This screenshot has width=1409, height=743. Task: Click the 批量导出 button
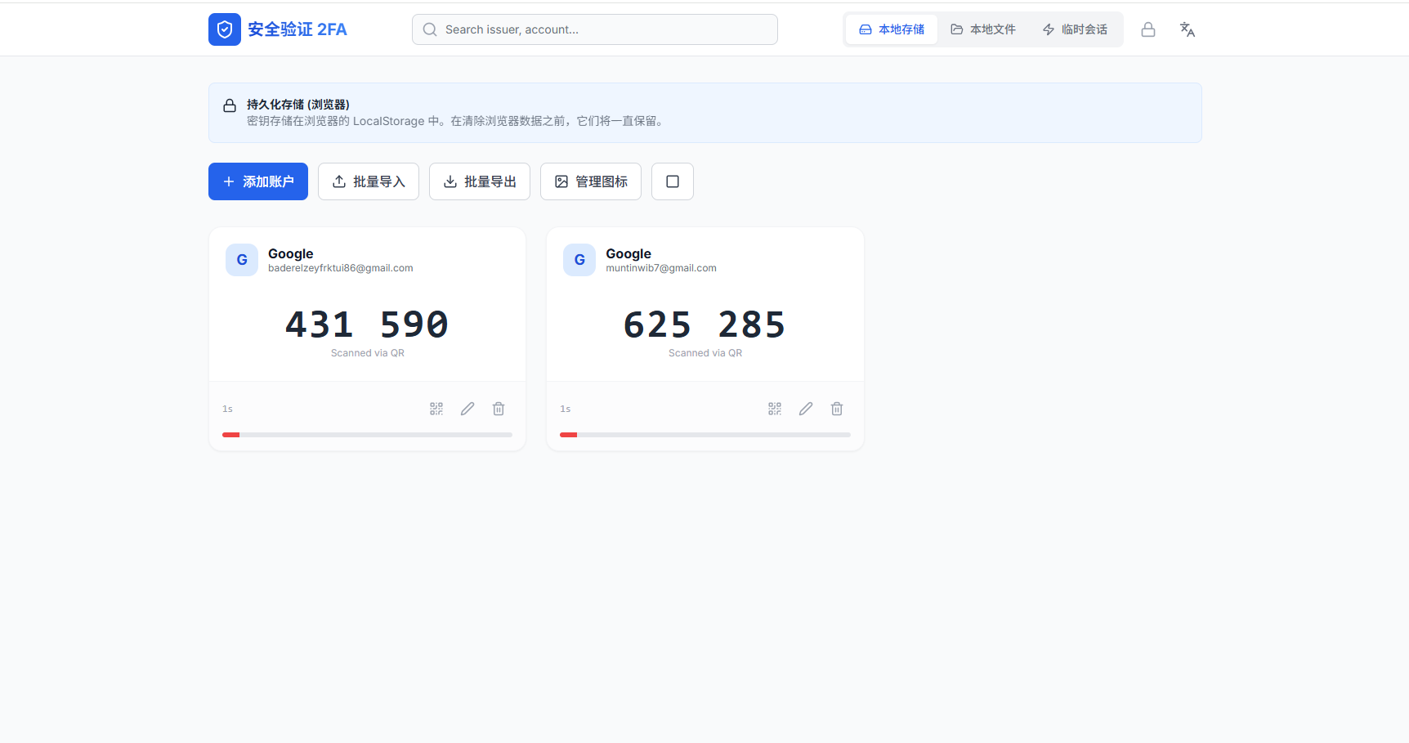pyautogui.click(x=479, y=181)
